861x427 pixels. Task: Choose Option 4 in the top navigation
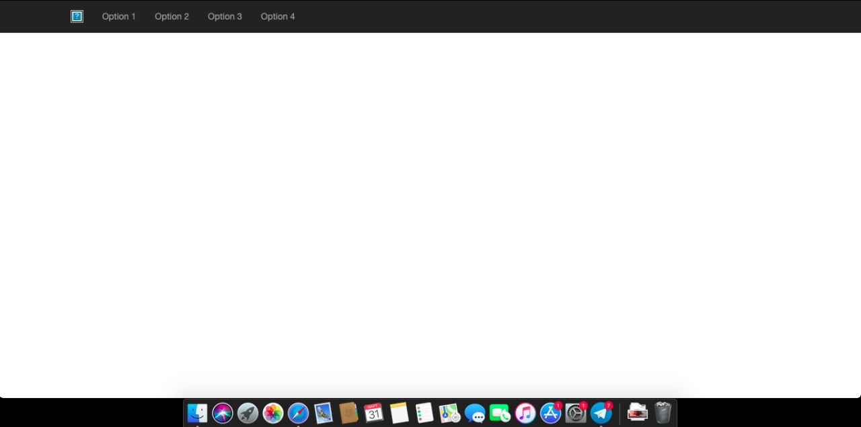pyautogui.click(x=278, y=16)
